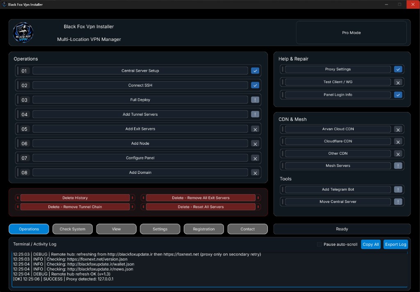420x292 pixels.
Task: Click the warning status icon for Mesh Servers
Action: tap(398, 166)
